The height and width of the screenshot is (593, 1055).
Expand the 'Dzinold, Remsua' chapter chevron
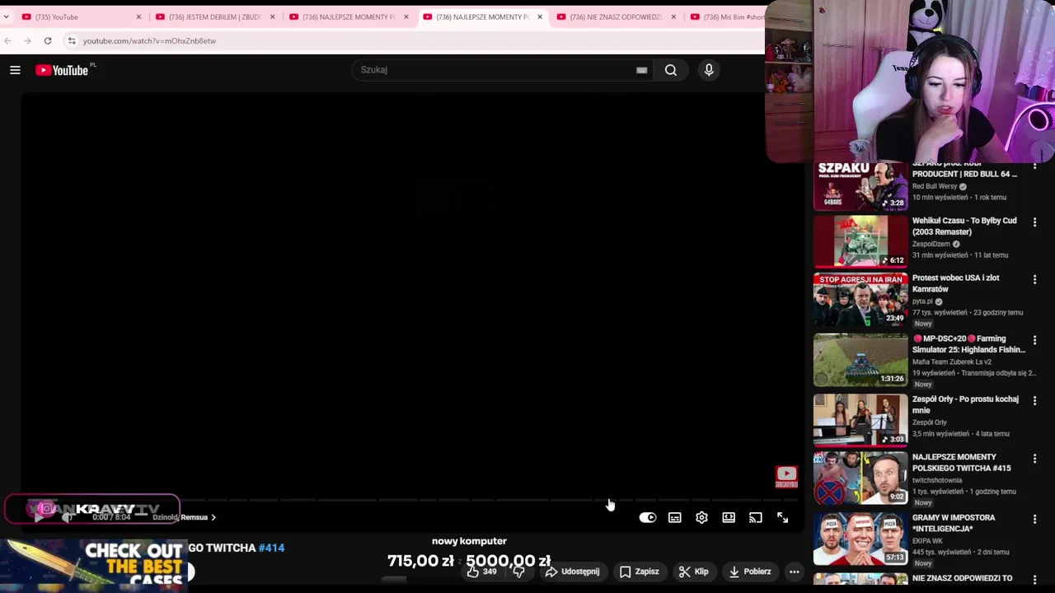click(x=213, y=517)
